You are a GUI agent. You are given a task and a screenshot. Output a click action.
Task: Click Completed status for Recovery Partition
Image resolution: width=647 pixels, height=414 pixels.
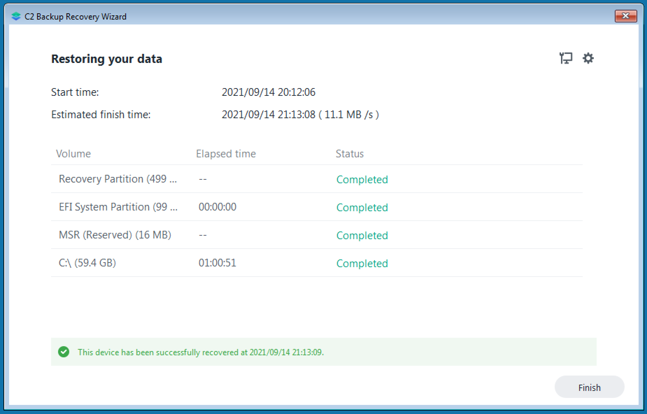[362, 179]
